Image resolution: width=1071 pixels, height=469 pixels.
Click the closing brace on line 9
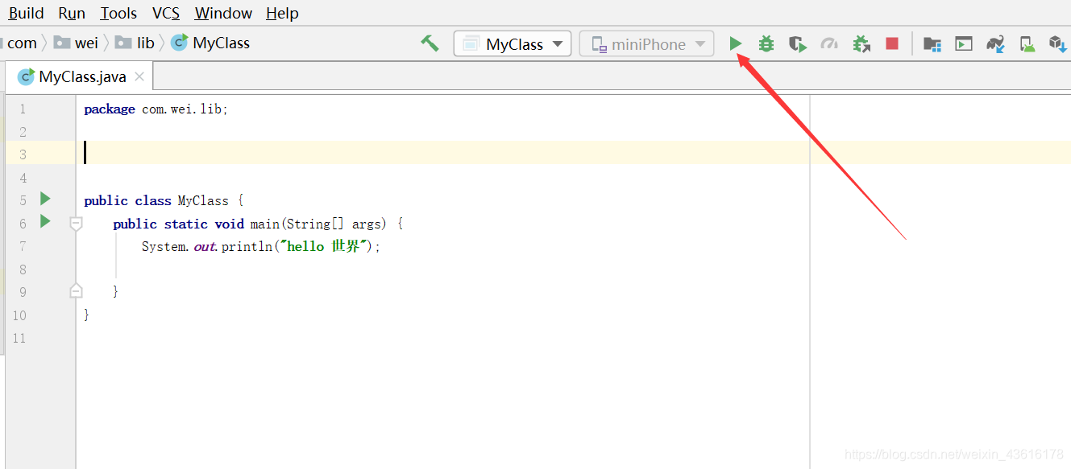click(116, 292)
